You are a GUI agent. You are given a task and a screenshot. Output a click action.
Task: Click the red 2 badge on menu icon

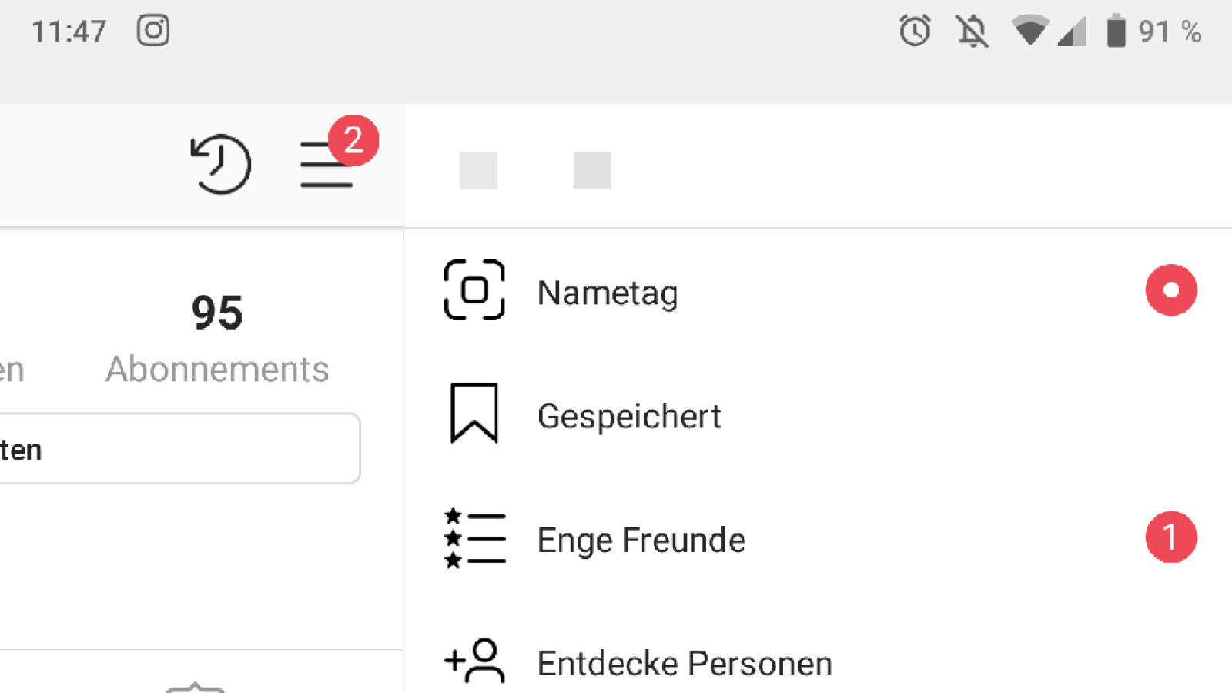click(353, 140)
